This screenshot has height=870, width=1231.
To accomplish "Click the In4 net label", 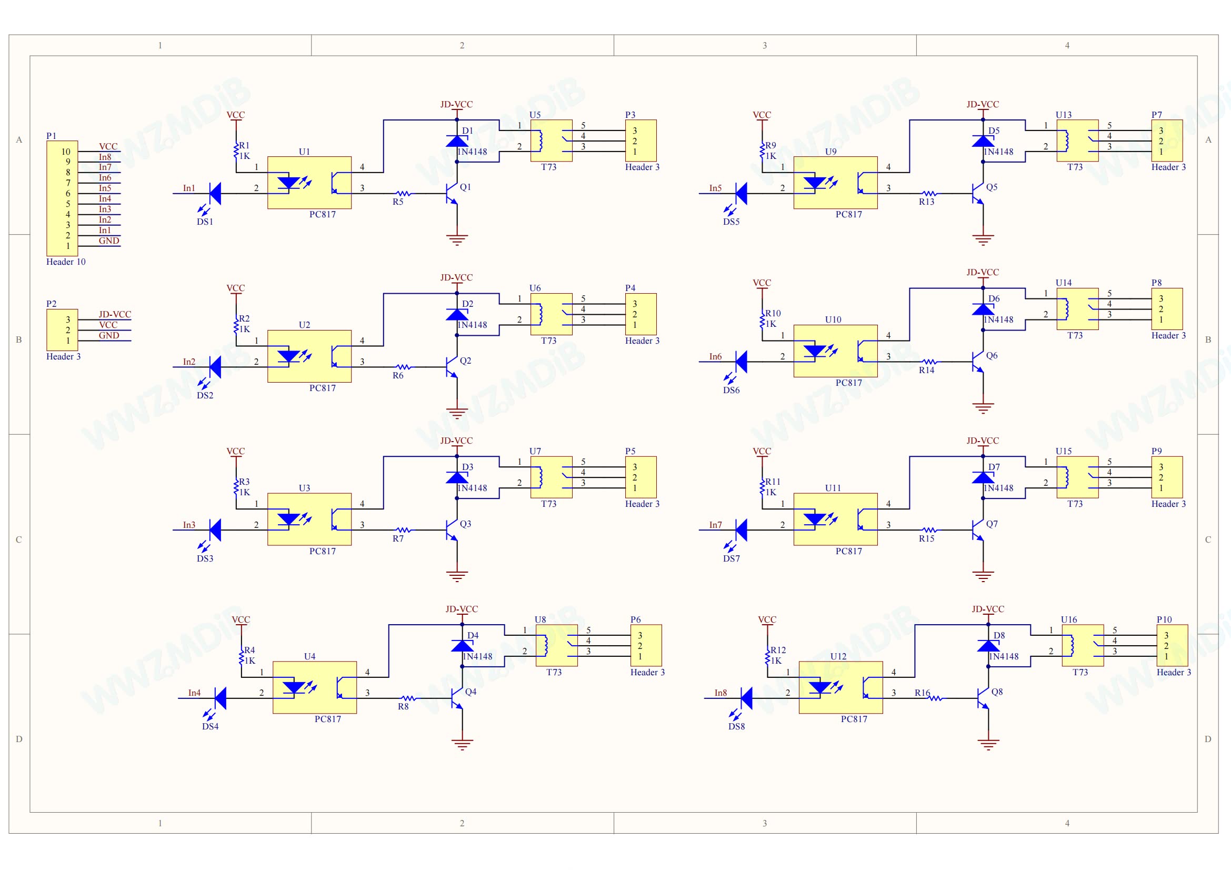I will (x=194, y=693).
